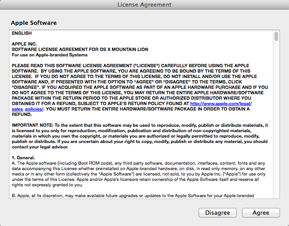Click the 'License Agreement' window title
Screen dimensions: 289x226
click(x=144, y=5)
